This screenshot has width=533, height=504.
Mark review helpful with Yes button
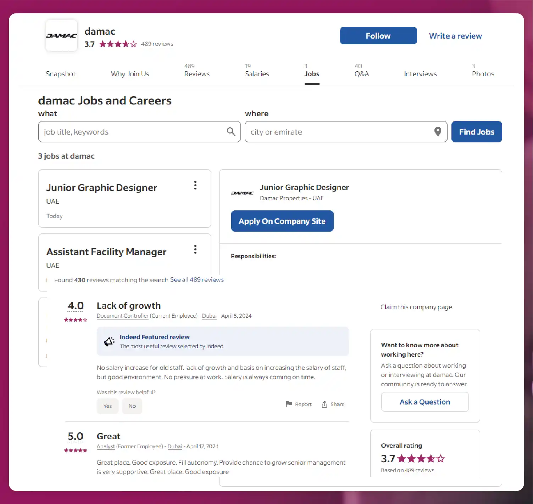pyautogui.click(x=107, y=406)
